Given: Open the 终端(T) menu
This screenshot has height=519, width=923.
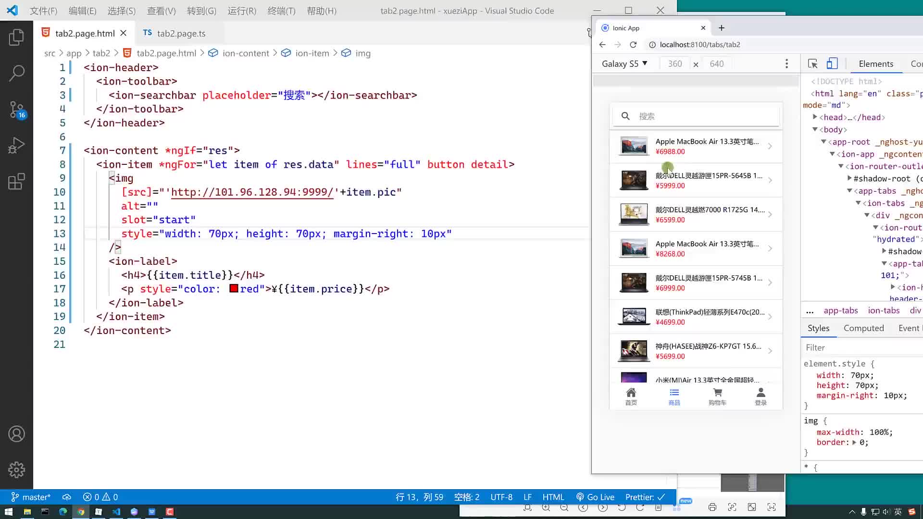Looking at the screenshot, I should pos(281,11).
